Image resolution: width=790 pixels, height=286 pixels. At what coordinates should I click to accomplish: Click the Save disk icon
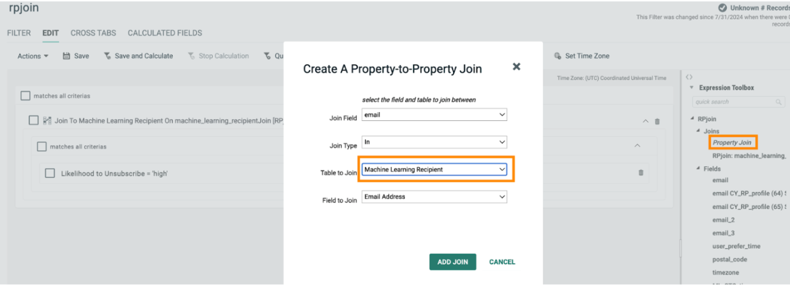pos(67,56)
